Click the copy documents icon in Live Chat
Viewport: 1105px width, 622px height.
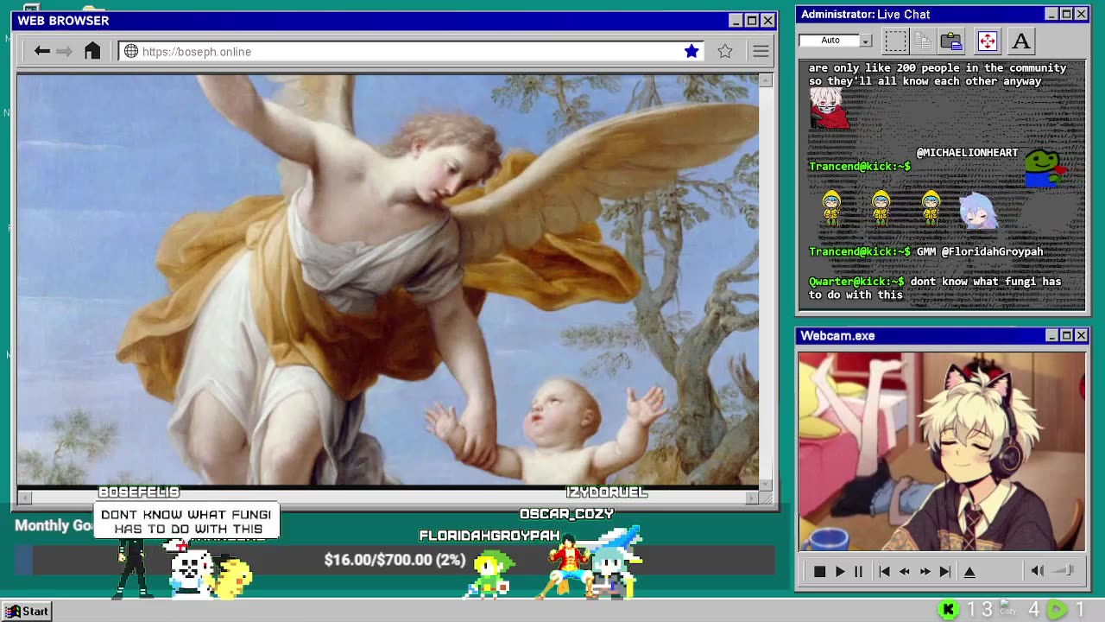click(x=923, y=41)
